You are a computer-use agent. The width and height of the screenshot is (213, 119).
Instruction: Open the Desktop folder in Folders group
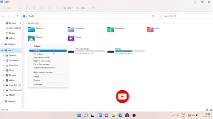pyautogui.click(x=36, y=29)
